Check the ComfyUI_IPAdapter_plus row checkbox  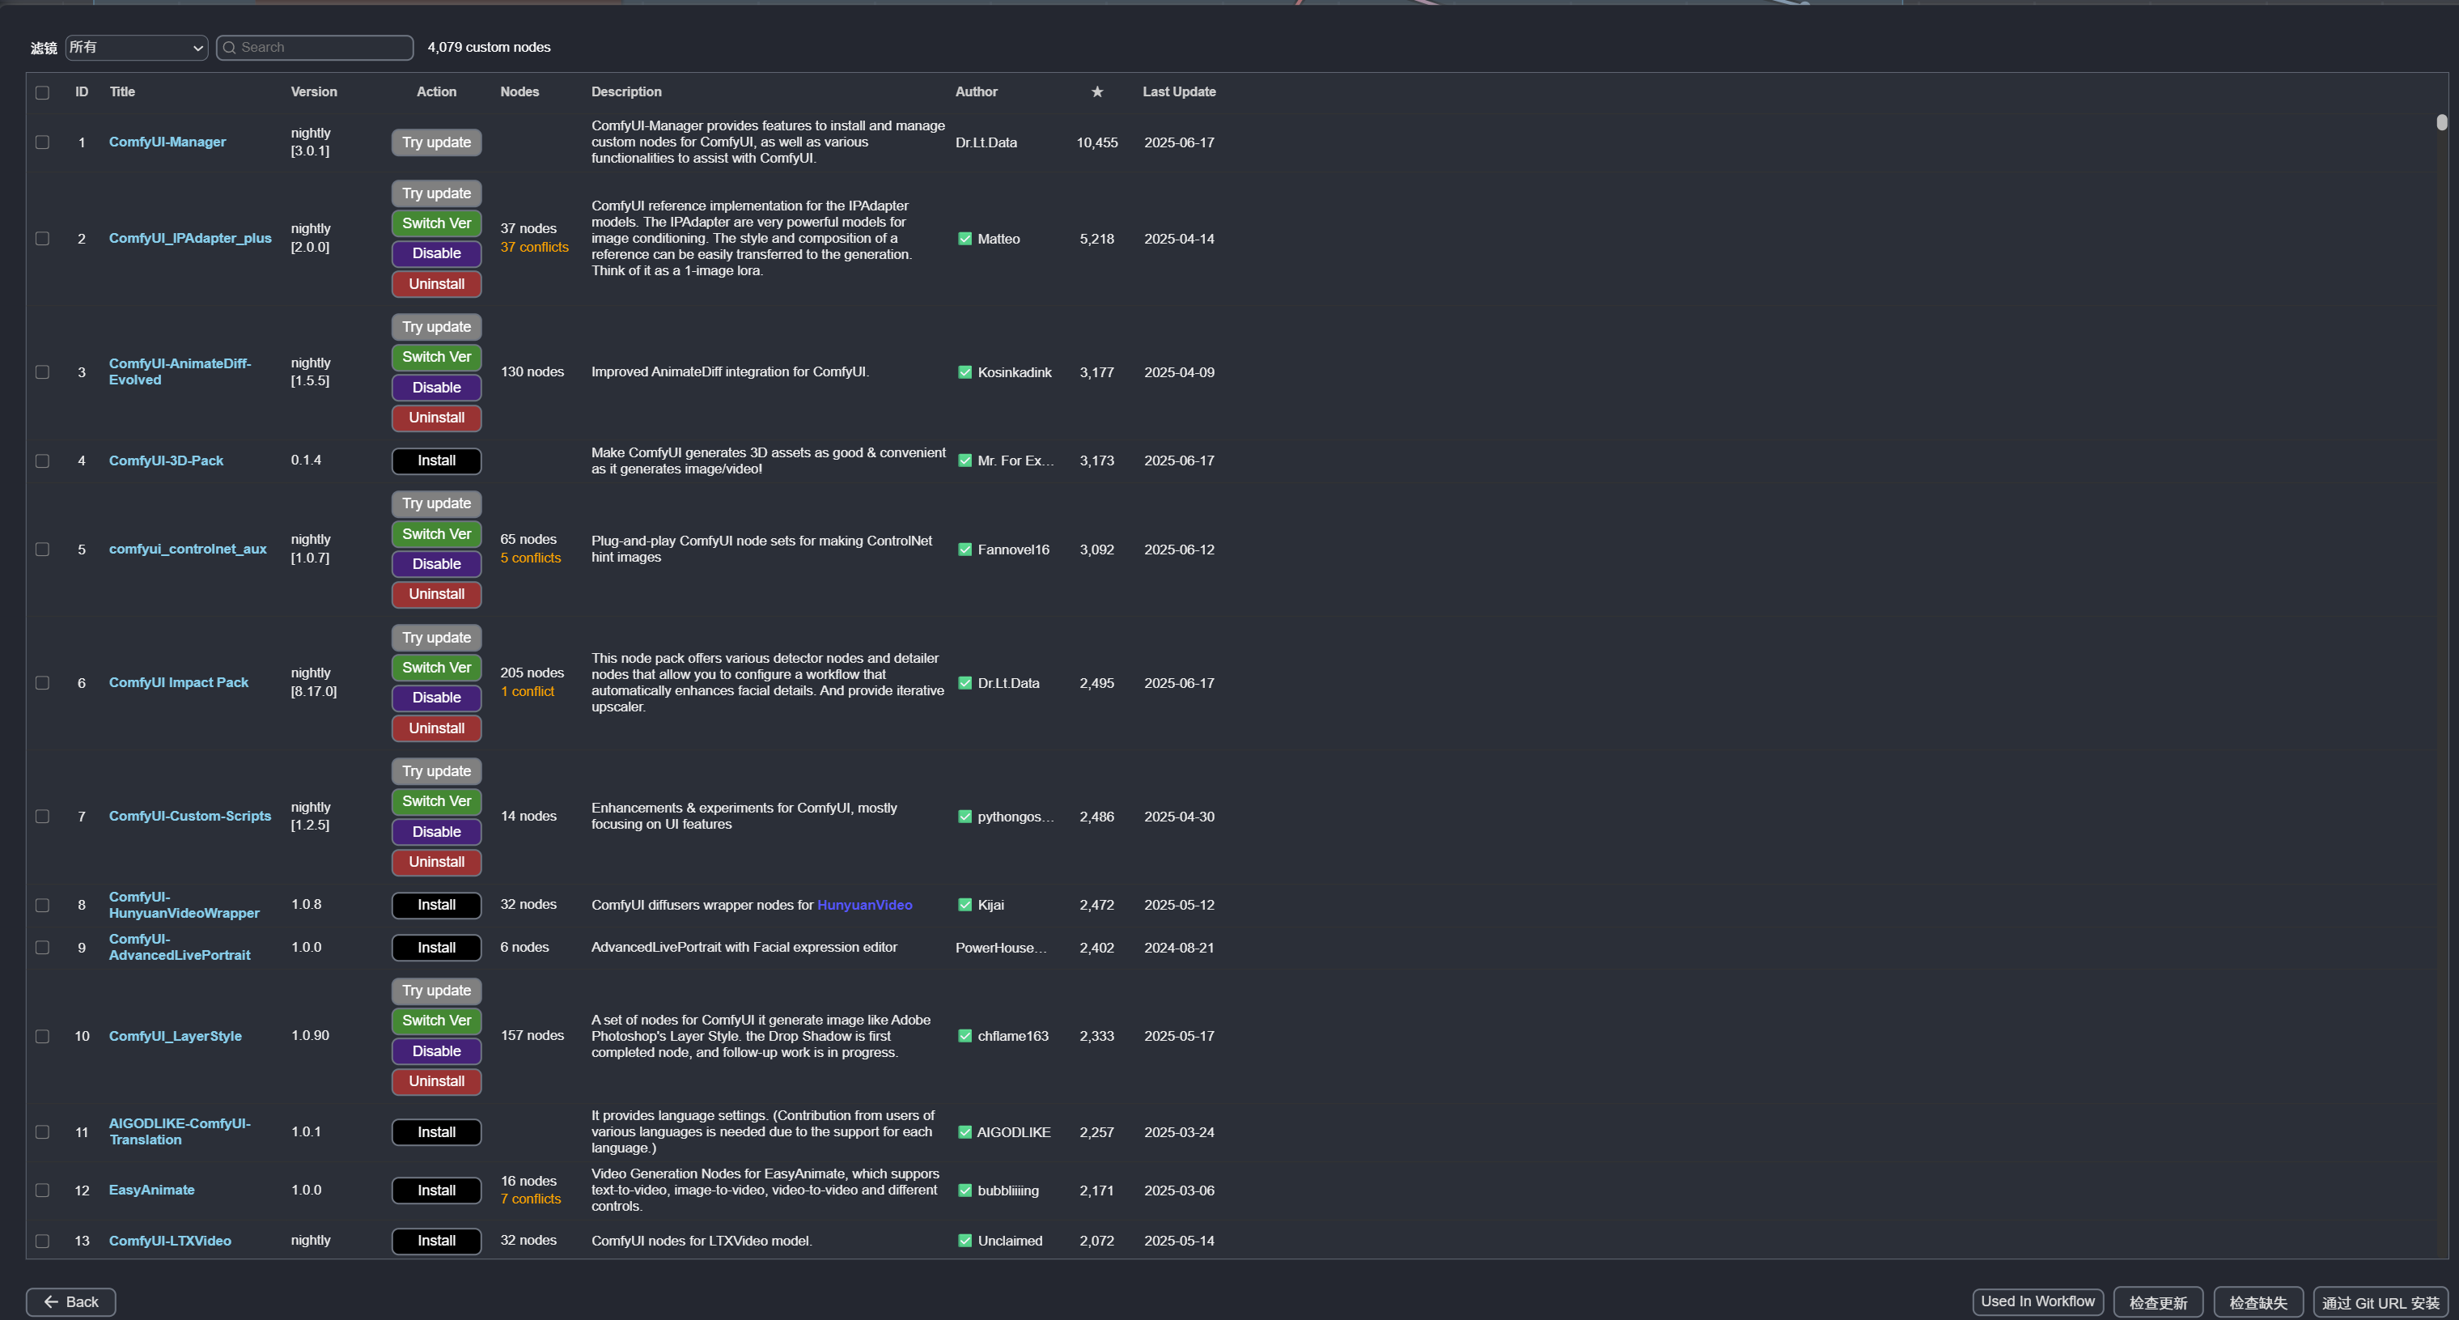point(42,239)
